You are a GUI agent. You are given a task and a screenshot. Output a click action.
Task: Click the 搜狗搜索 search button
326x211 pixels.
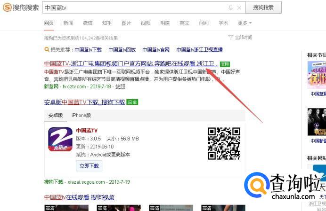point(263,8)
